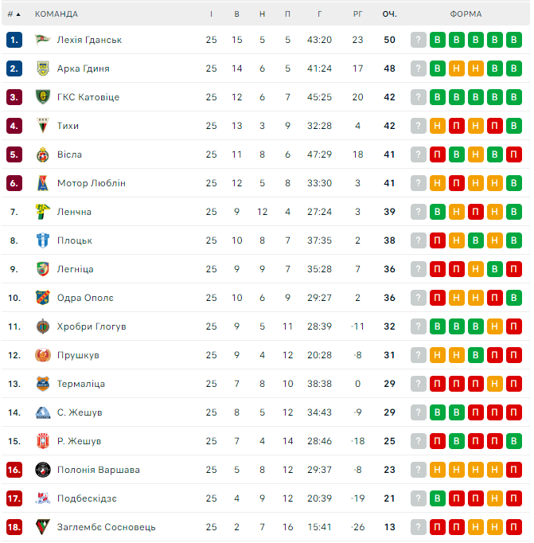Sort standings by РГ goal difference column

click(357, 14)
